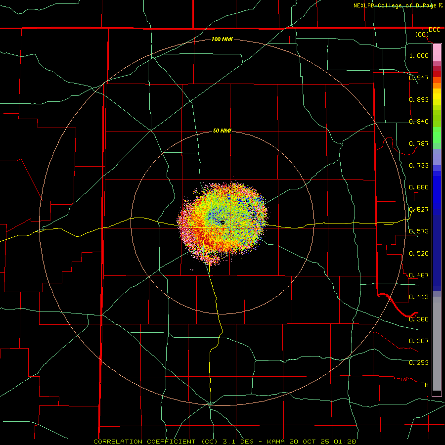Viewport: 445px width, 445px height.
Task: Click the 0.840 legend value
Action: point(419,122)
